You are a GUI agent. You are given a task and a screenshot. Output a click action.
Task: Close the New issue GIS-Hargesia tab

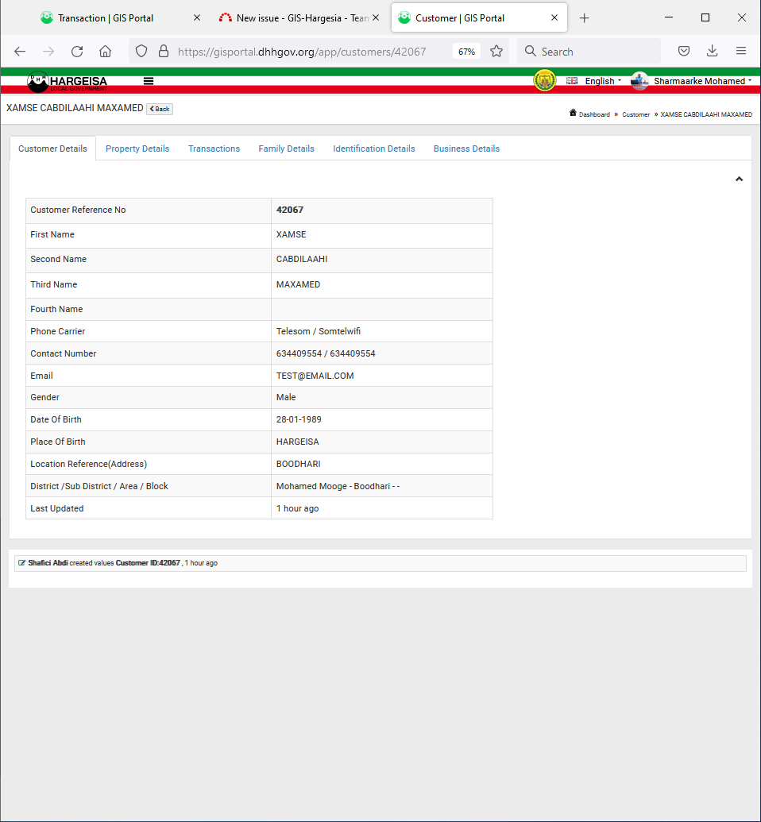(x=376, y=17)
